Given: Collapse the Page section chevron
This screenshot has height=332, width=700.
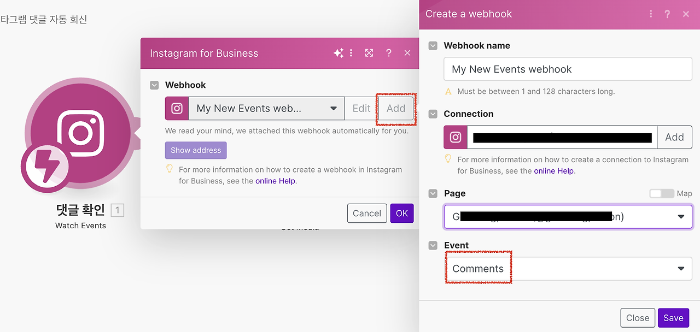Looking at the screenshot, I should tap(433, 194).
